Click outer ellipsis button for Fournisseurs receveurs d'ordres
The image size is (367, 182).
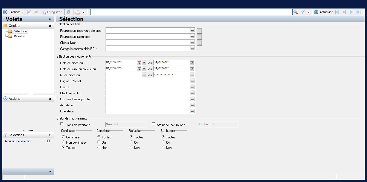[199, 31]
